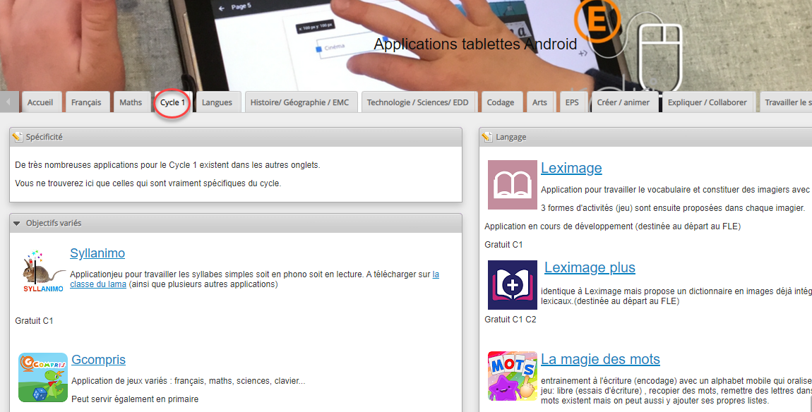Image resolution: width=812 pixels, height=412 pixels.
Task: Click the Leximage plus app icon
Action: point(513,285)
